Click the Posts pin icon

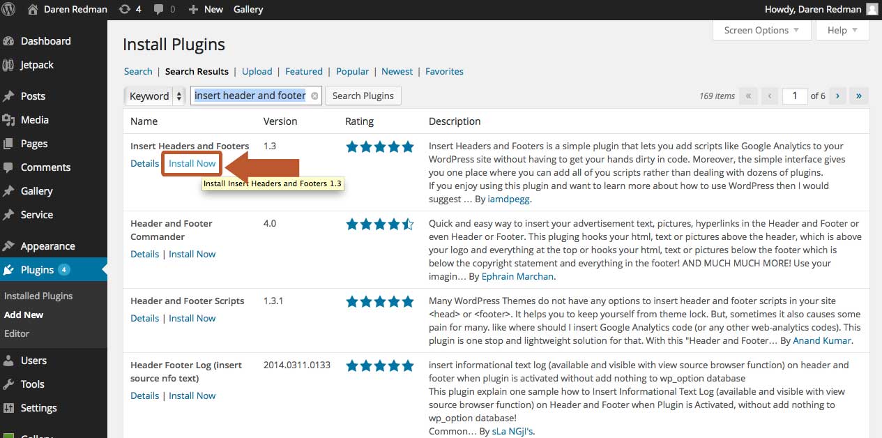[9, 96]
